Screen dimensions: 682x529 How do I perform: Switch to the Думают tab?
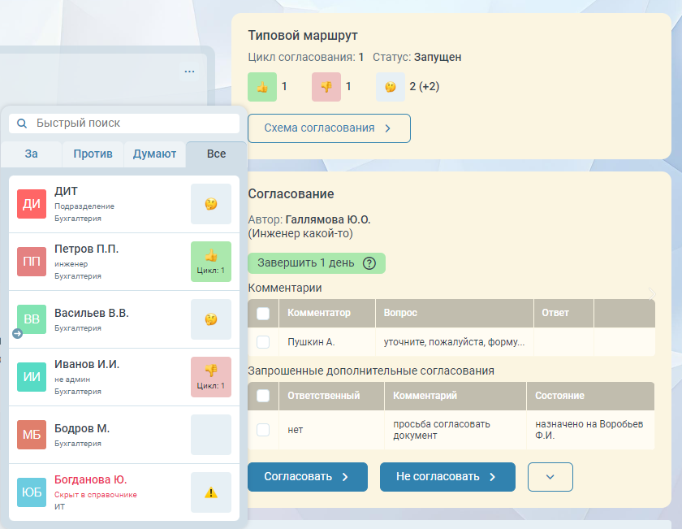pyautogui.click(x=154, y=154)
